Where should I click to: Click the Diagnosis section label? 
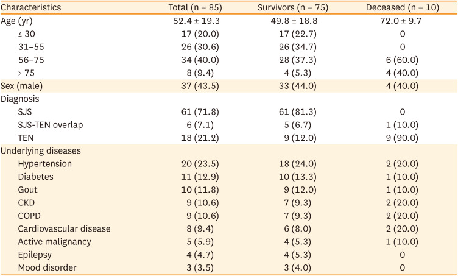(21, 99)
